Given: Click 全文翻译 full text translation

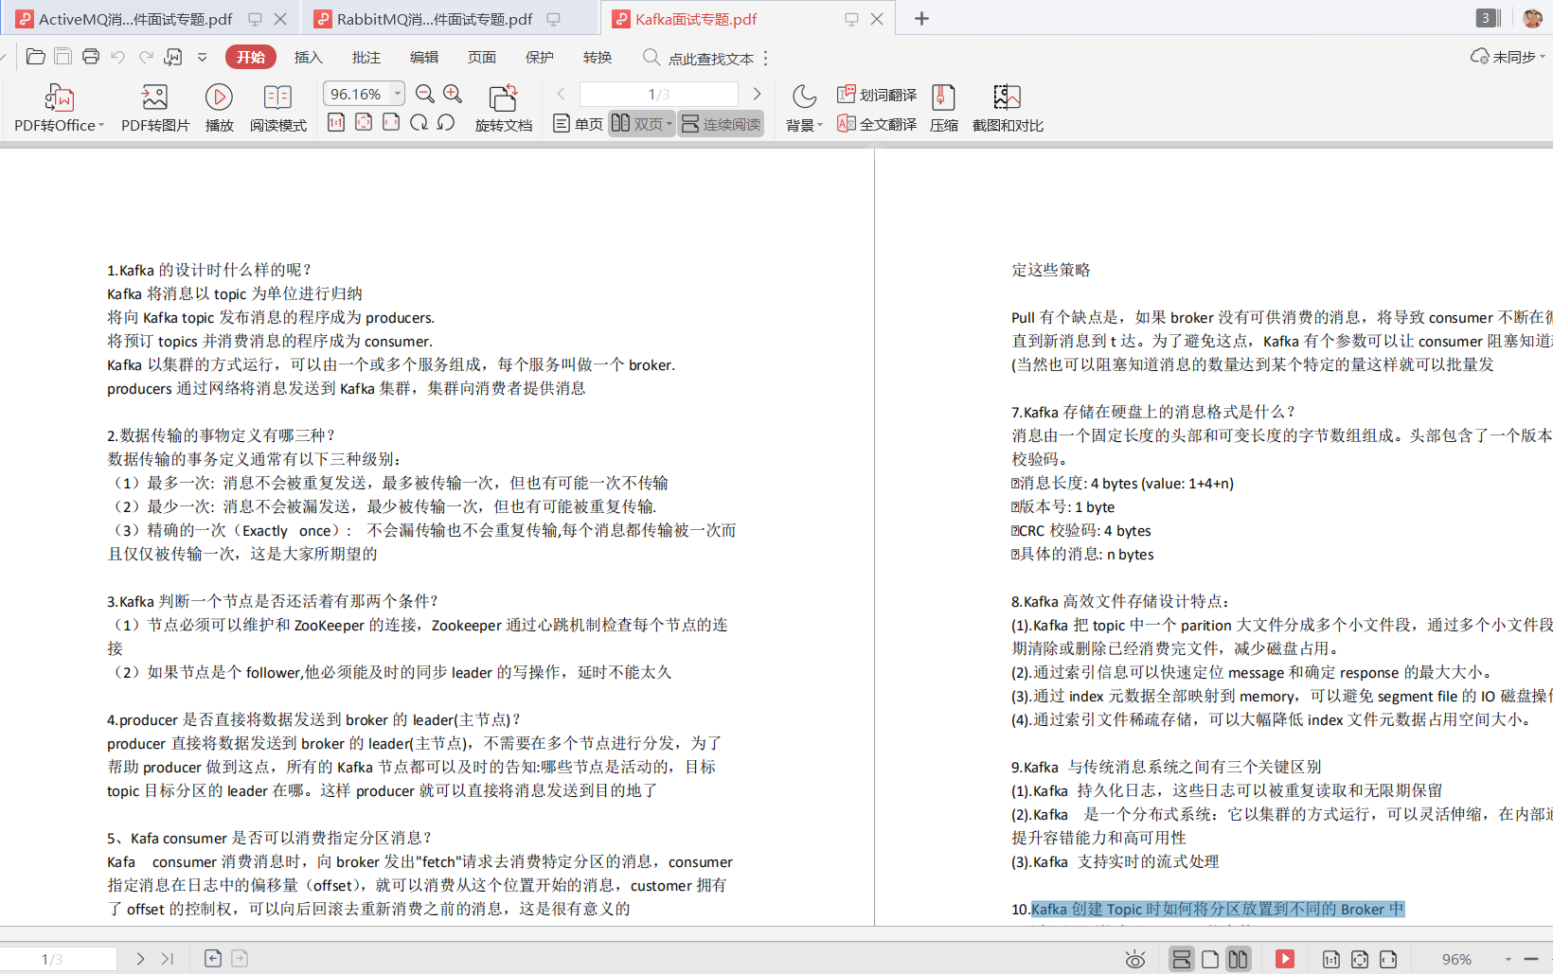Looking at the screenshot, I should (877, 124).
